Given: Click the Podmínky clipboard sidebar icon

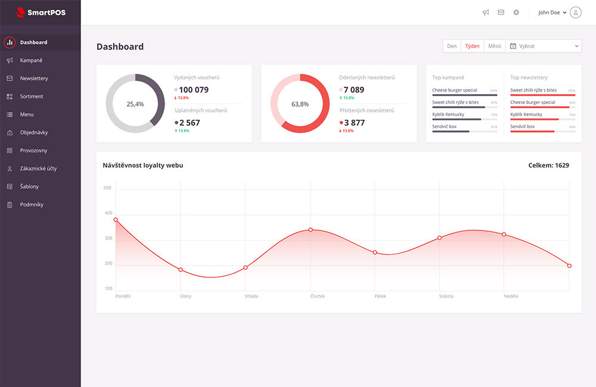Looking at the screenshot, I should coord(10,205).
